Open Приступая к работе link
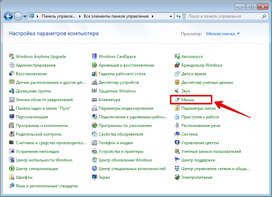272x197 pixels. 200,117
